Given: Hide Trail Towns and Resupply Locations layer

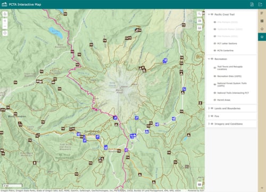Looking at the screenshot, I should point(215,68).
